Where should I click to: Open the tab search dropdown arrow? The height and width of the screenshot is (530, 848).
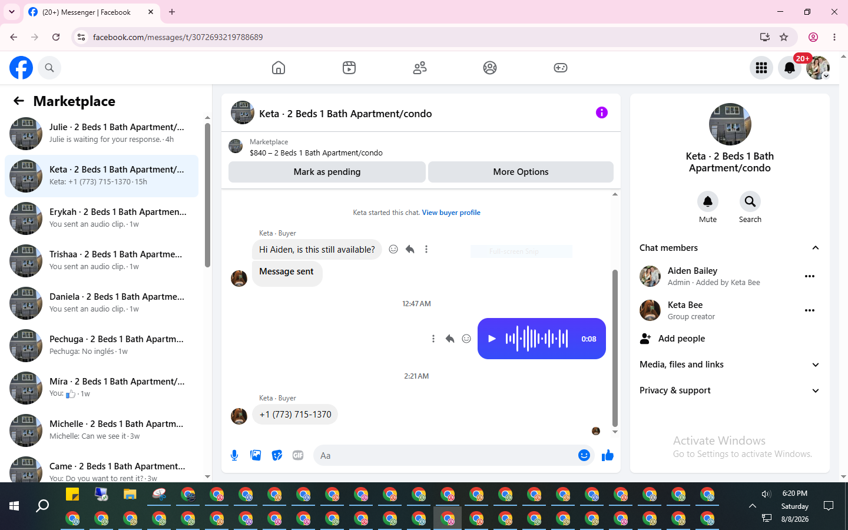click(12, 12)
